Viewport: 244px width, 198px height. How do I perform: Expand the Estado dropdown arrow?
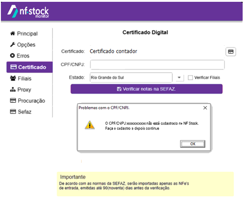point(179,77)
